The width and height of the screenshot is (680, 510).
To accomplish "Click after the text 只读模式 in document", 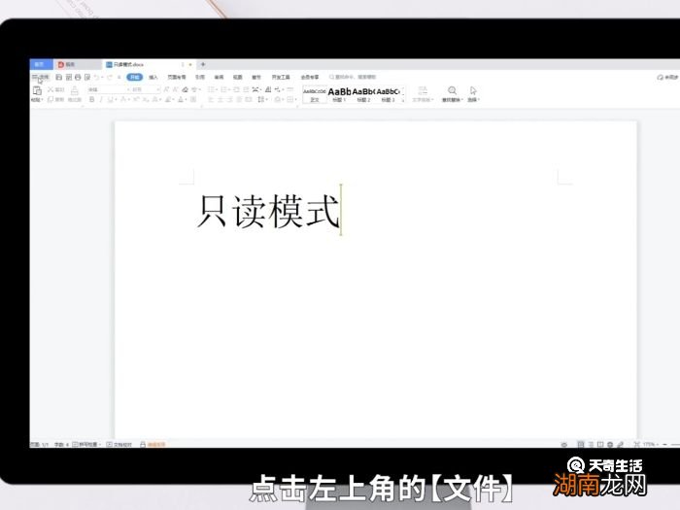I will [341, 211].
